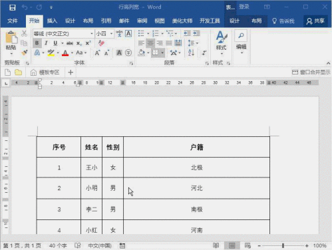Click Tell Me search box
The image size is (332, 250).
tap(283, 21)
